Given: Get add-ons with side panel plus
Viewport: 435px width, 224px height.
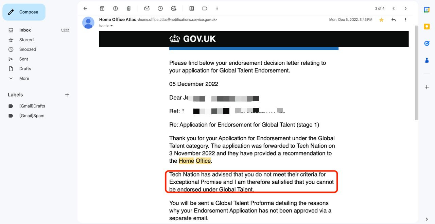Looking at the screenshot, I should pos(427,87).
